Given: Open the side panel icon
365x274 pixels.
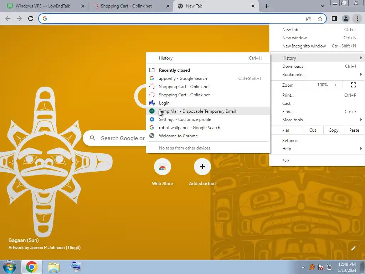Looking at the screenshot, I should coord(334,19).
